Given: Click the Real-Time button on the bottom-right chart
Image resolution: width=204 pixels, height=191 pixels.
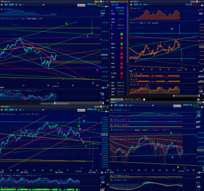Looking at the screenshot, I should (x=177, y=106).
